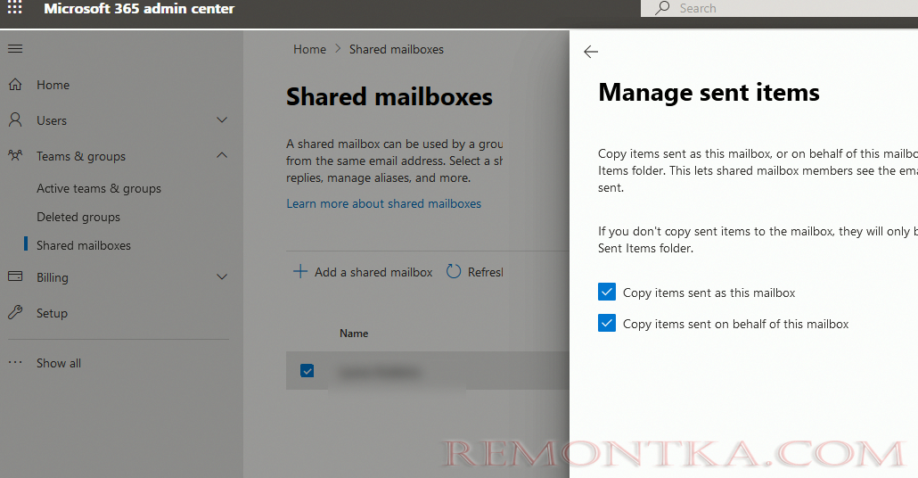Click Microsoft 365 admin center title
The image size is (918, 478).
[139, 9]
